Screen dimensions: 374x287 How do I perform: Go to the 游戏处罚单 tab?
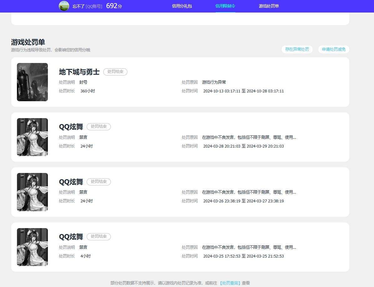coord(269,6)
